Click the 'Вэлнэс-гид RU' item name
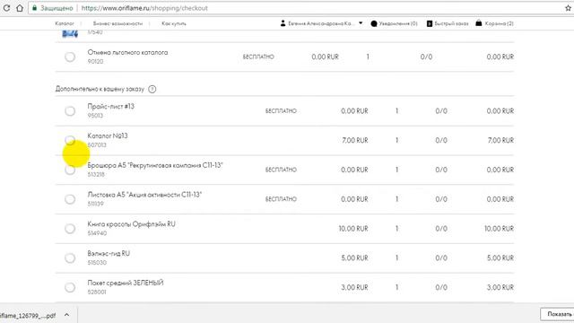574x323 pixels. coord(109,253)
